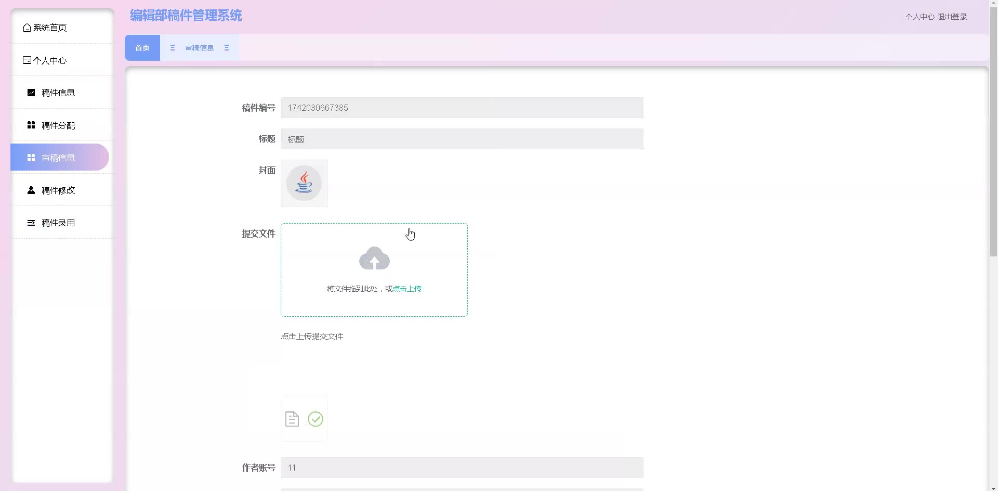
Task: Click the list icon beside 稿件录用
Action: coord(31,223)
